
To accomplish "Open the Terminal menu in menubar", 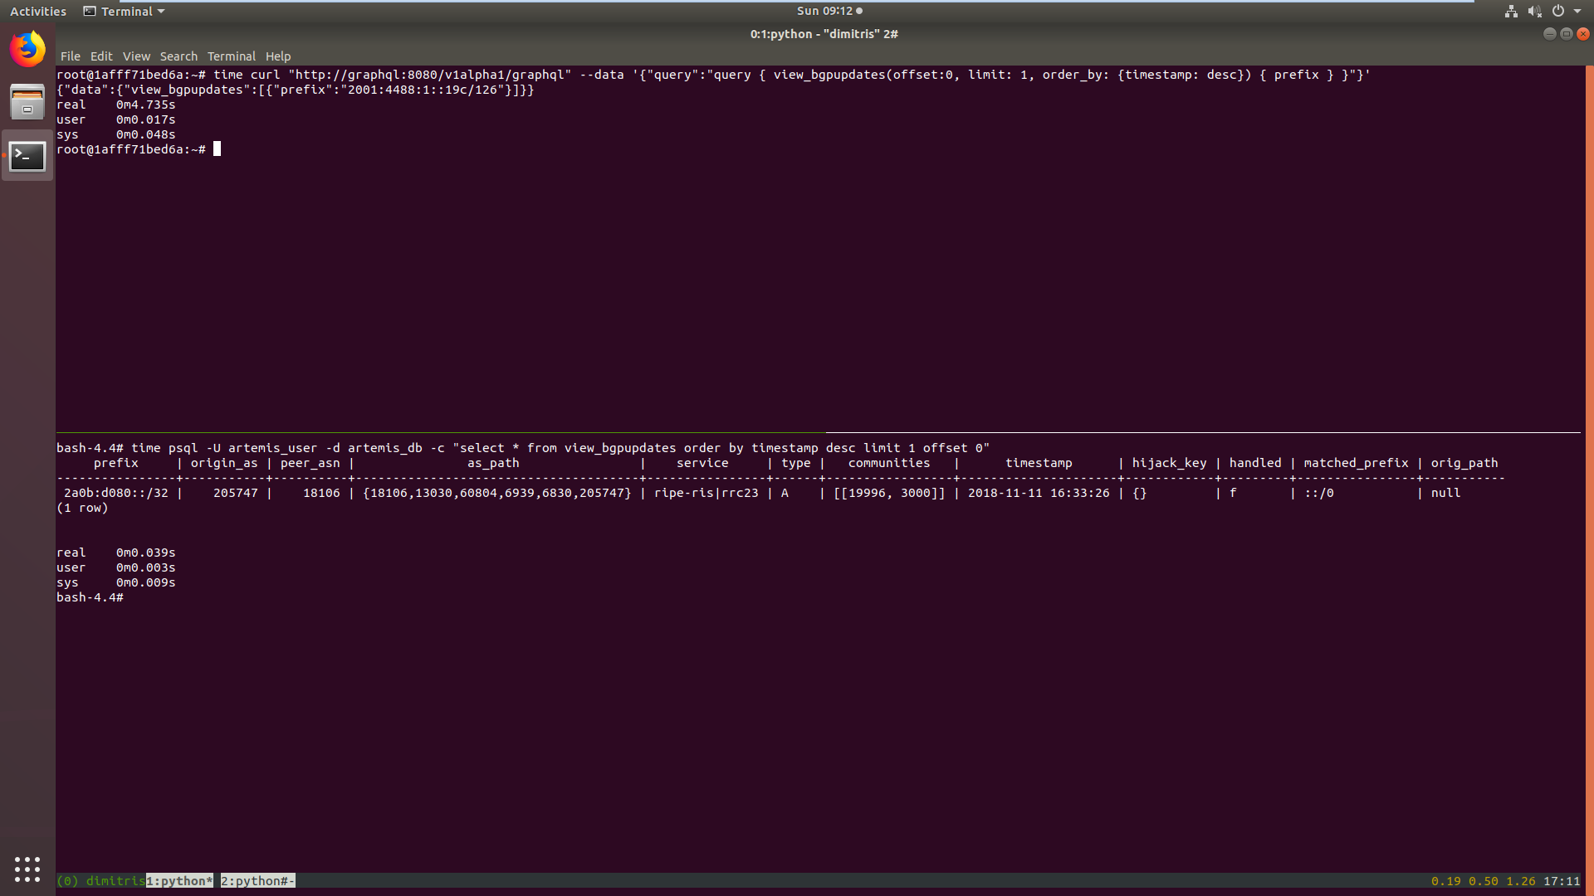I will pyautogui.click(x=231, y=56).
